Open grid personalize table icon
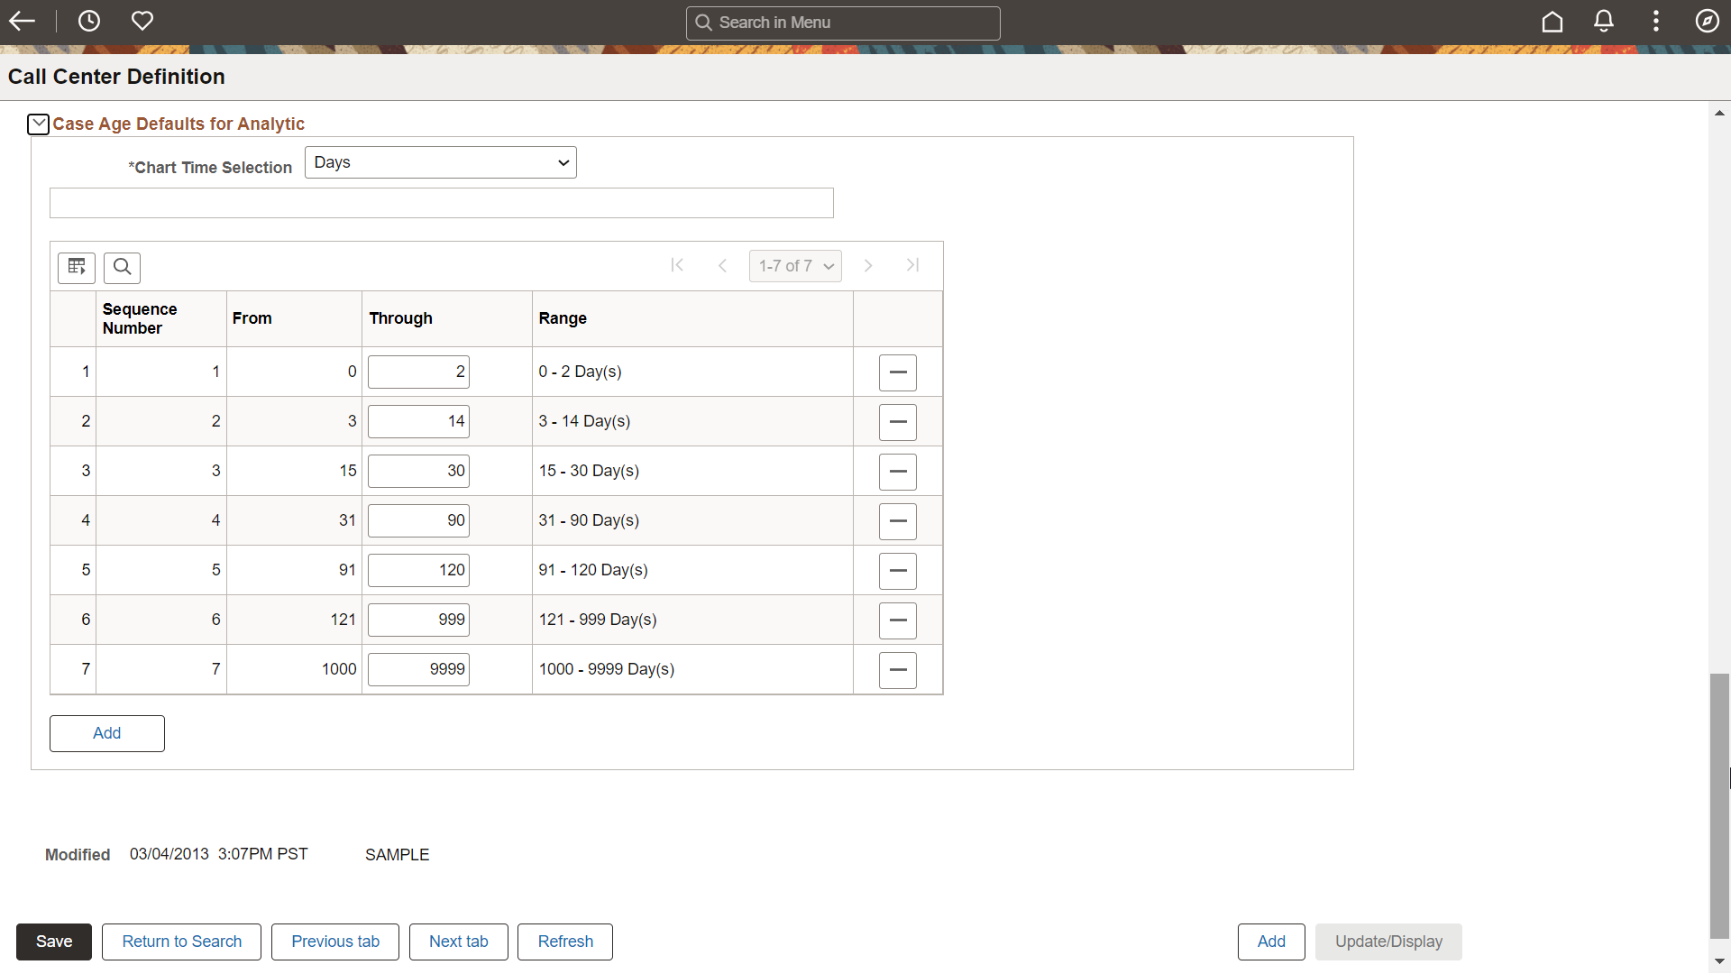Screen dimensions: 1731x974 [x=77, y=267]
